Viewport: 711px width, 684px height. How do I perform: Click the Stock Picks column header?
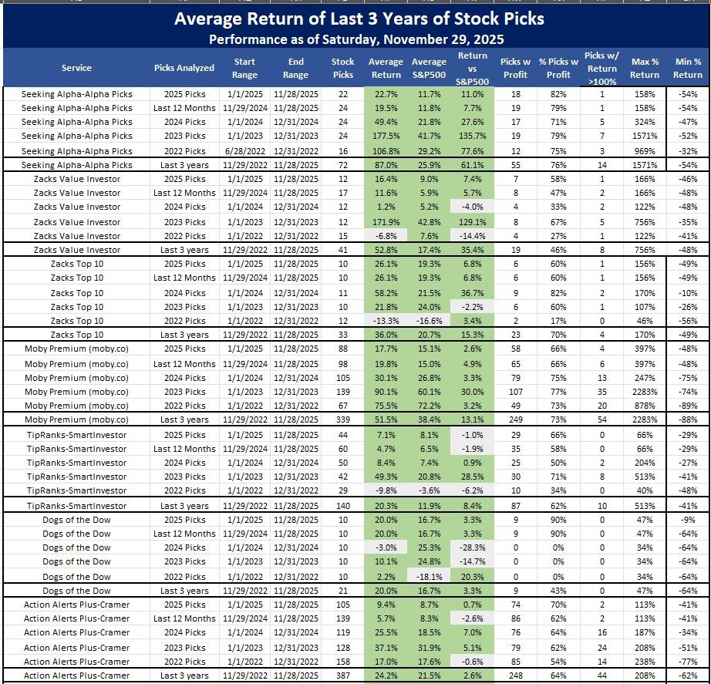pyautogui.click(x=342, y=68)
